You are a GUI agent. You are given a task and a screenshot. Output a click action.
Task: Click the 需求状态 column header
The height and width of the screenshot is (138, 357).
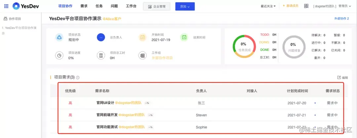pos(333,91)
